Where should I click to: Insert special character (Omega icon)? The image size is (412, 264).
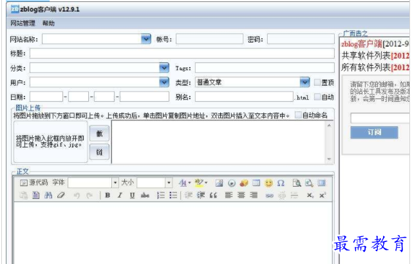click(281, 183)
